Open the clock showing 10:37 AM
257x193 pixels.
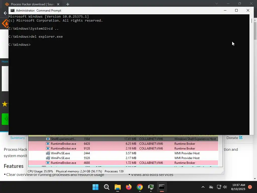238,187
